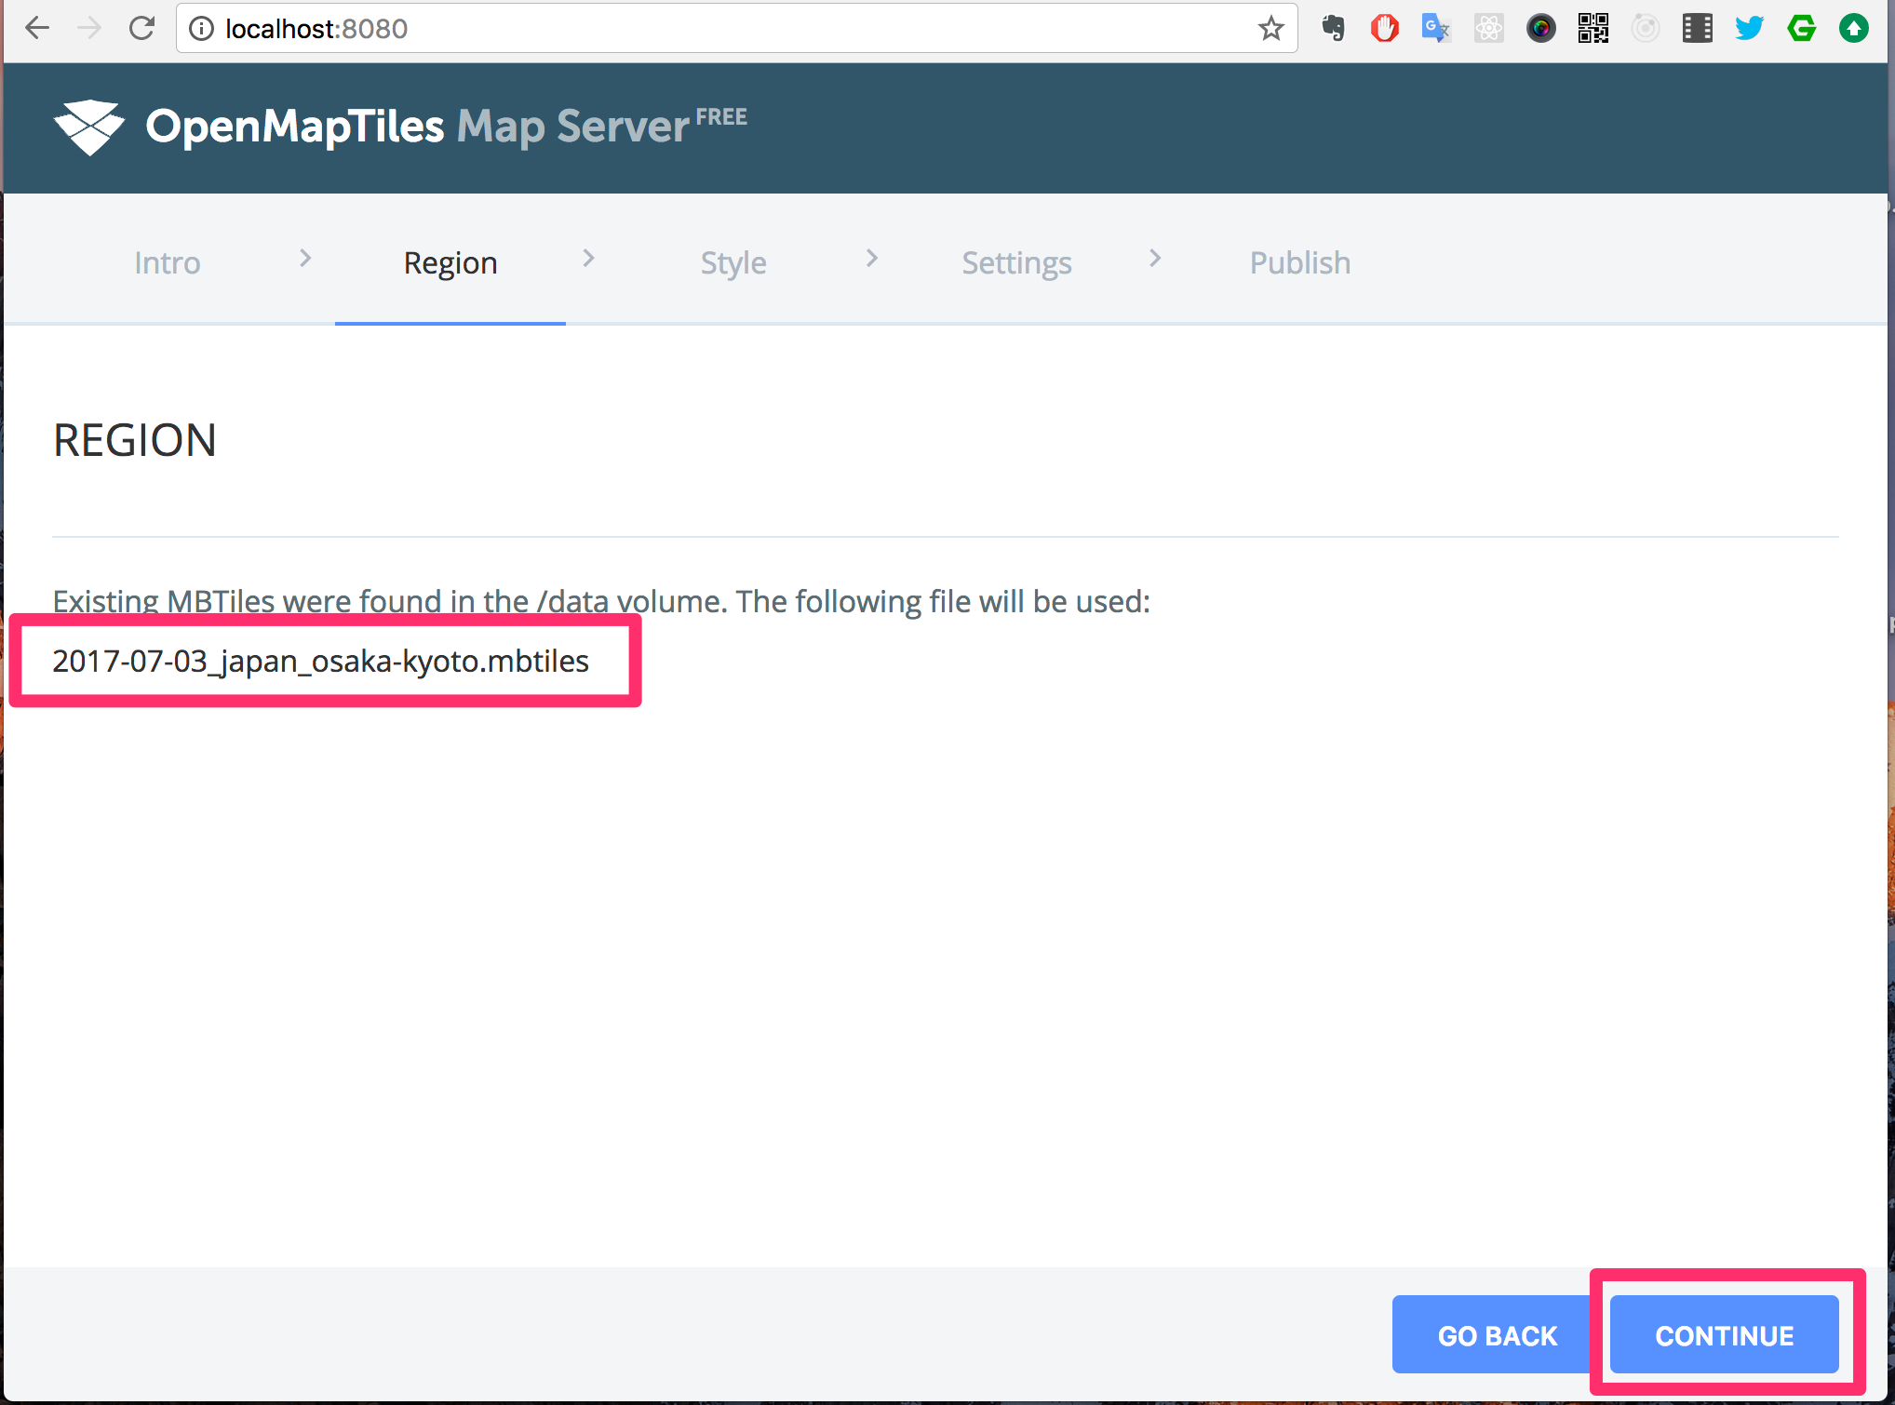This screenshot has width=1895, height=1405.
Task: Go to the Publish step
Action: coord(1299,262)
